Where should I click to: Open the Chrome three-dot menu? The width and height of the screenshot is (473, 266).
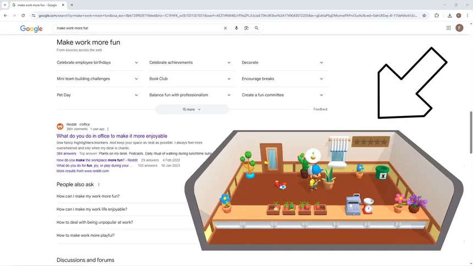tap(468, 15)
